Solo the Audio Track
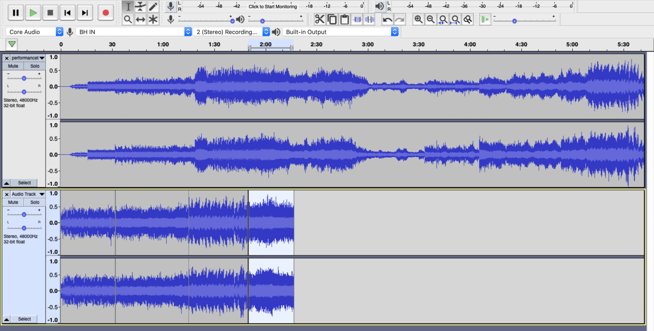This screenshot has width=654, height=331. click(34, 202)
